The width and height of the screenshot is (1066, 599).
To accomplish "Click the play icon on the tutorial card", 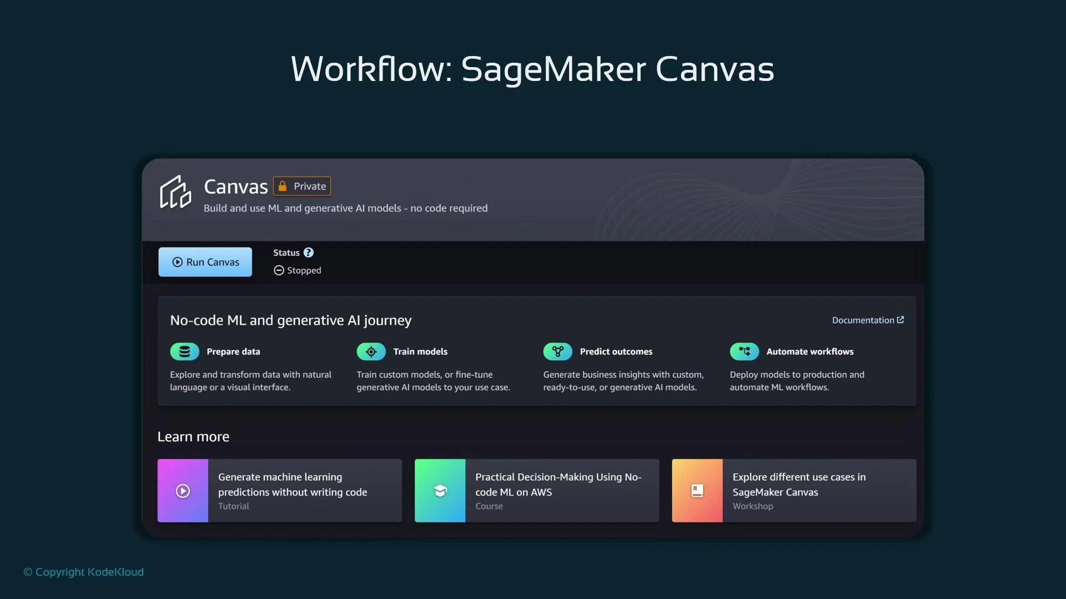I will (x=183, y=490).
